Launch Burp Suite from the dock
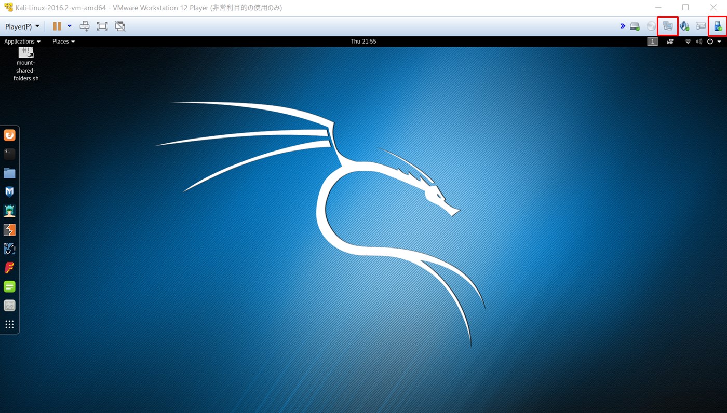Screen dimensions: 727x413 (9, 230)
